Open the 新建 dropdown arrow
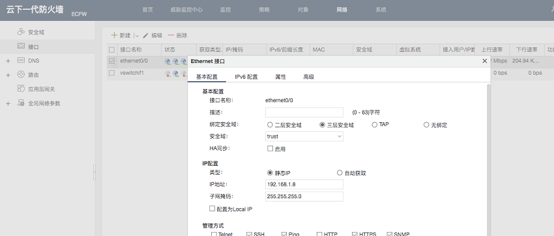The image size is (554, 236). coord(136,36)
